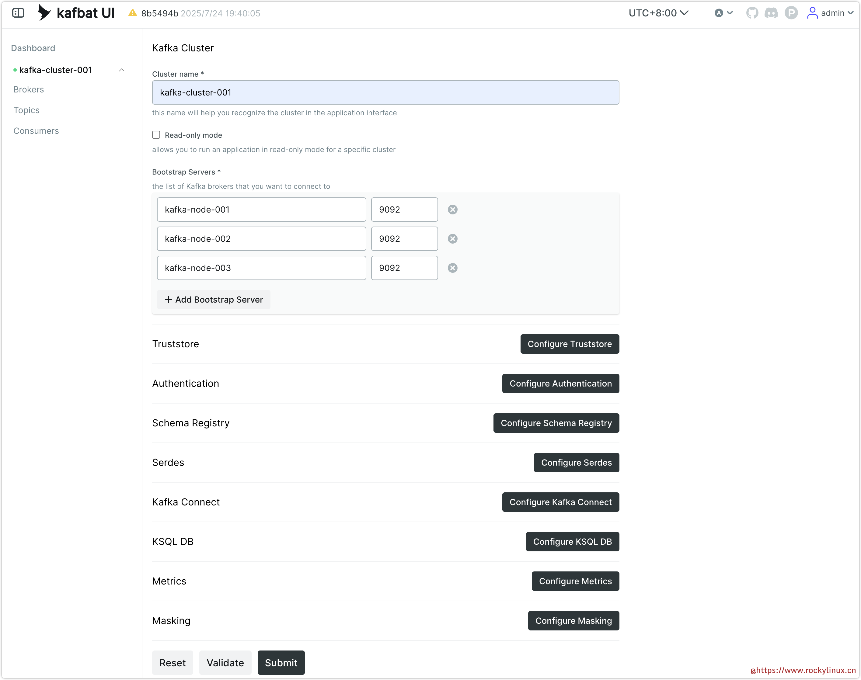Collapse the kafka-cluster-001 sidebar section
Viewport: 861px width, 680px height.
pyautogui.click(x=122, y=70)
